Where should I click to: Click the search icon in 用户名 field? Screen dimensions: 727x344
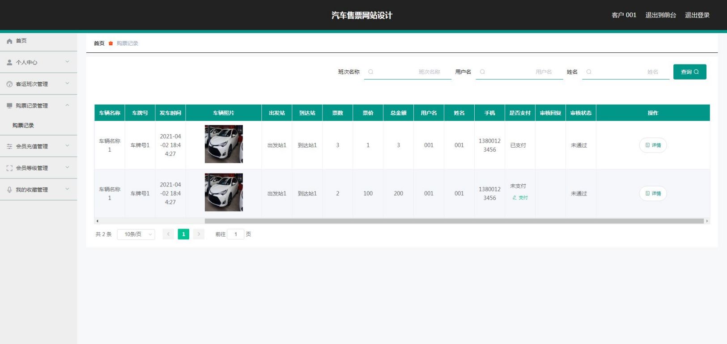click(x=482, y=72)
